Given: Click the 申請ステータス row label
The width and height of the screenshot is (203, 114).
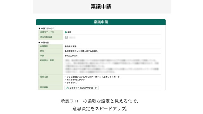Looking at the screenshot, I should [x=47, y=32].
